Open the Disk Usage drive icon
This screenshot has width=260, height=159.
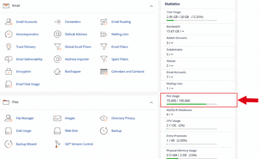tap(8, 131)
